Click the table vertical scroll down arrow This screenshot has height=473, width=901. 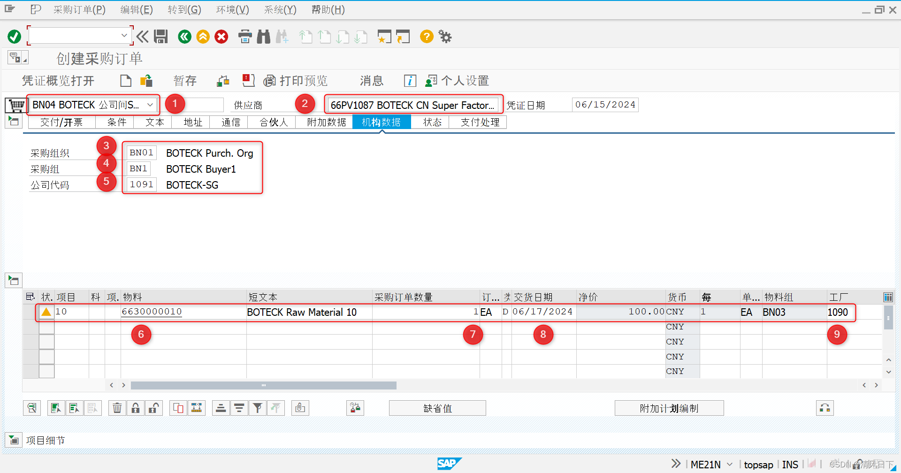pyautogui.click(x=888, y=372)
